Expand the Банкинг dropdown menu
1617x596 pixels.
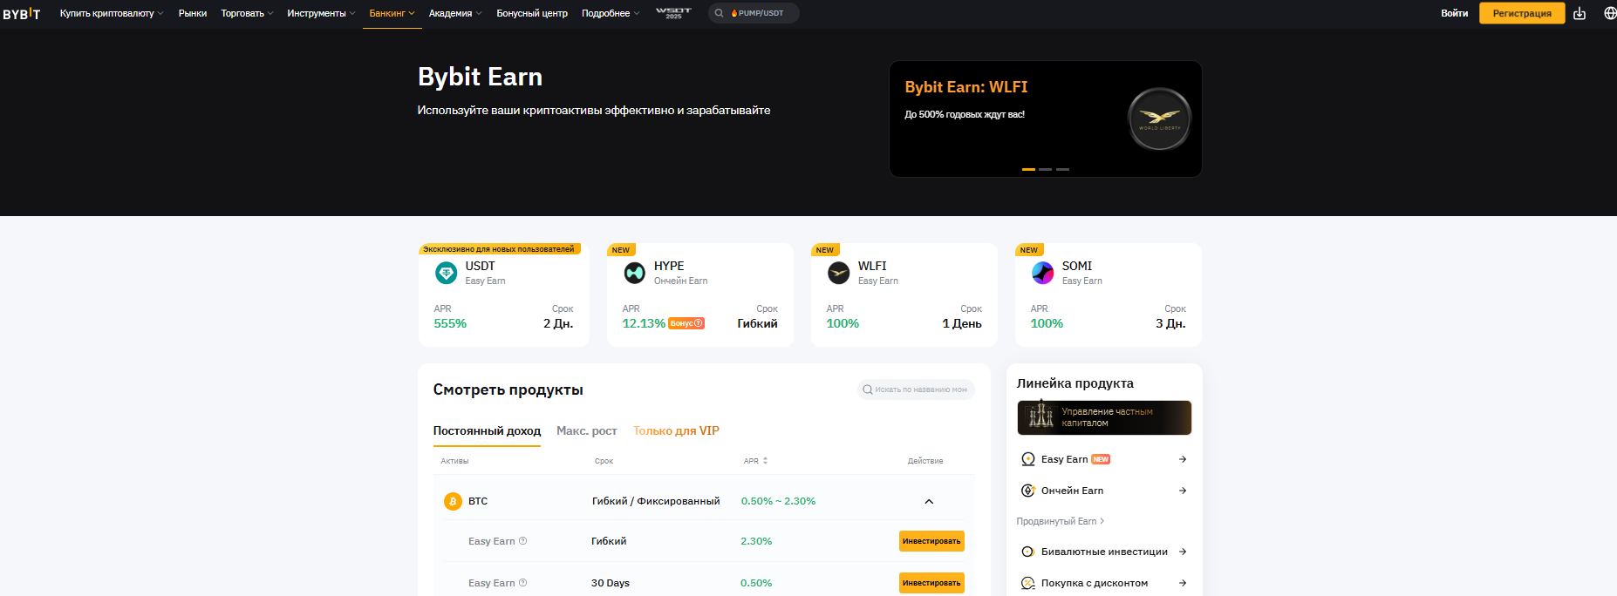tap(392, 13)
